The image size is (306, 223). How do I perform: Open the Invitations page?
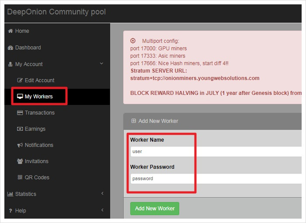coord(57,161)
